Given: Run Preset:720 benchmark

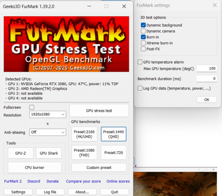Looking at the screenshot, I should tap(113, 153).
